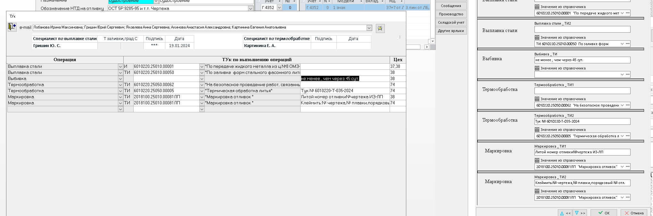Open operation dropdown in the empty last row
The image size is (653, 216).
point(120,109)
